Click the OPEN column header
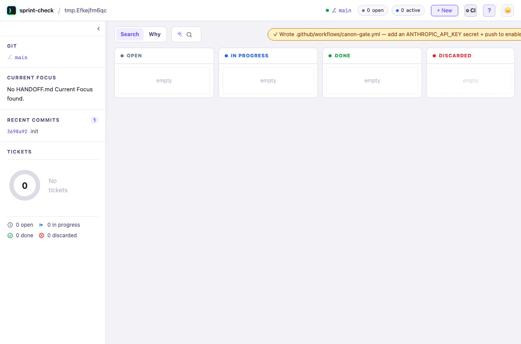 164,56
